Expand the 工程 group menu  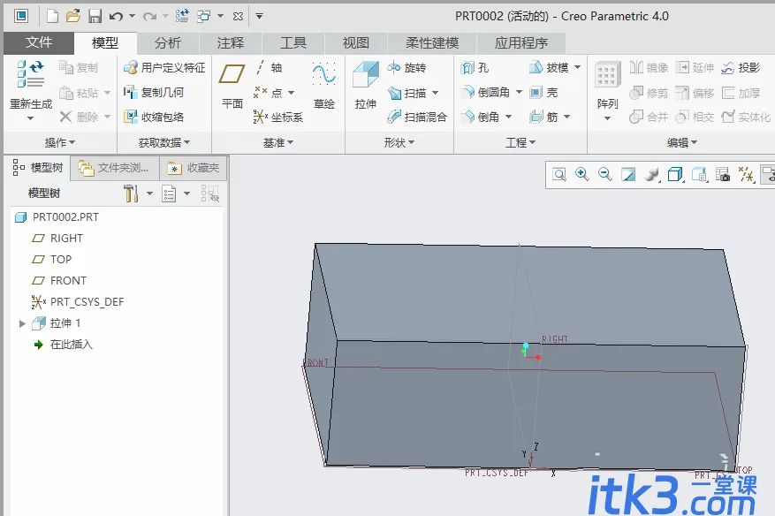tap(520, 143)
